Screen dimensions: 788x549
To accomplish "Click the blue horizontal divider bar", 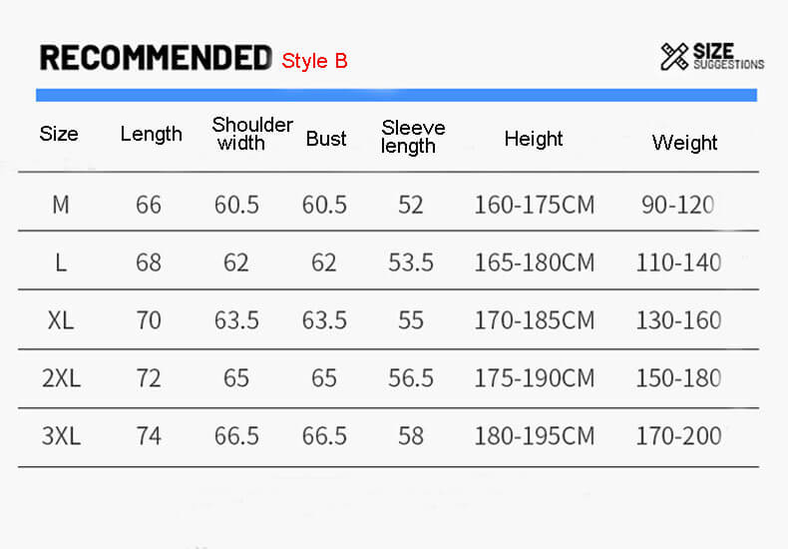I will click(396, 95).
